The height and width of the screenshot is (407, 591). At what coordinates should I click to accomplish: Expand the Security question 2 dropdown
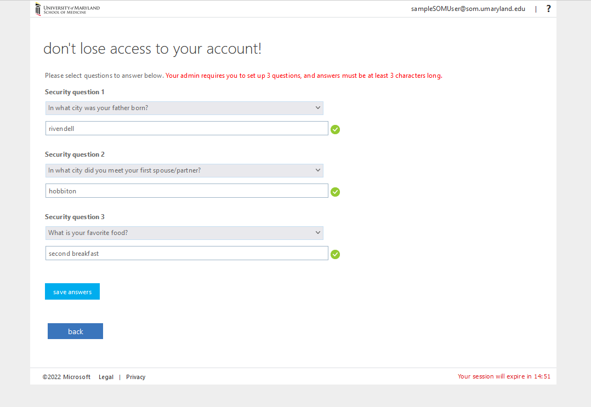coord(184,171)
